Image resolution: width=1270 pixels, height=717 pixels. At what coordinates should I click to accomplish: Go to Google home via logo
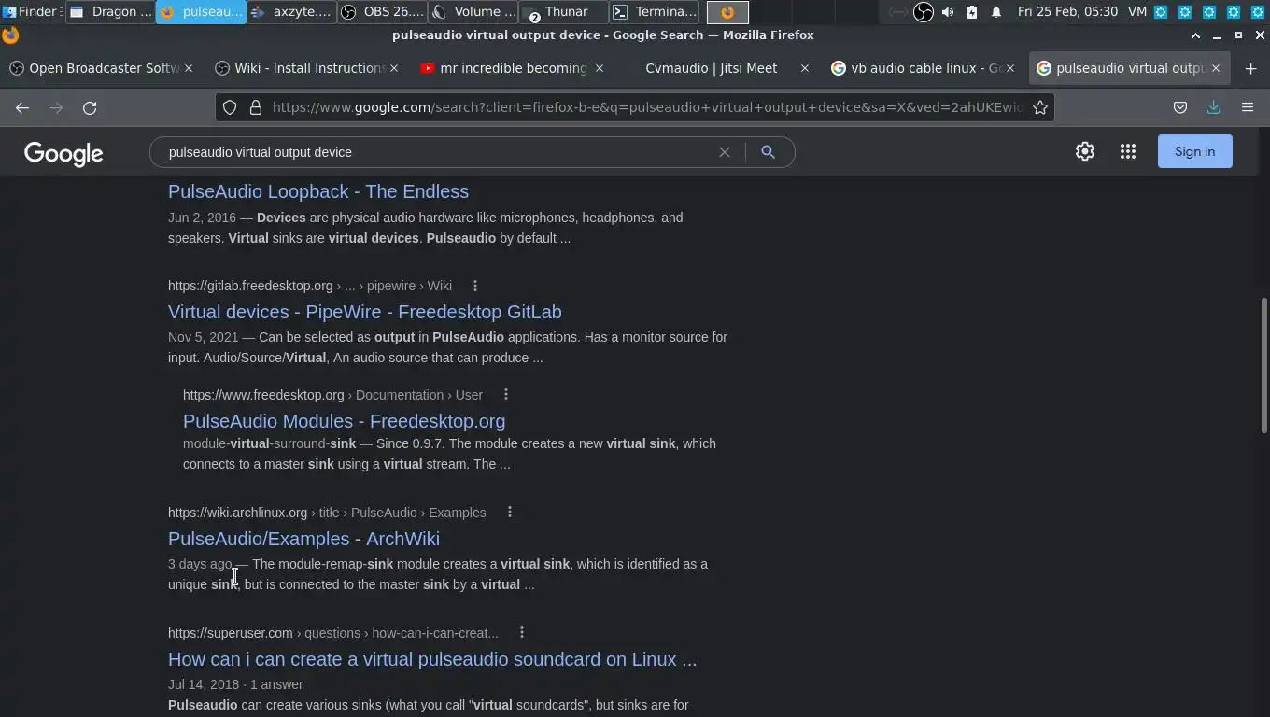tap(63, 153)
